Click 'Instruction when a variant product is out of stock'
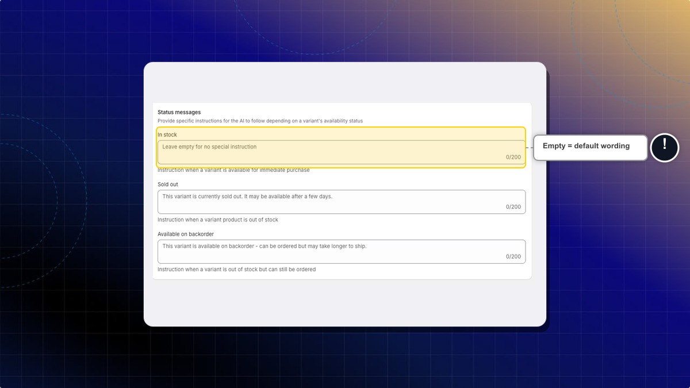Viewport: 690px width, 388px height. [218, 220]
